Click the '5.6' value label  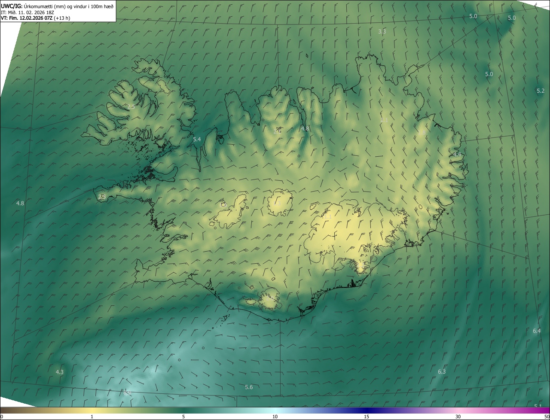click(249, 387)
